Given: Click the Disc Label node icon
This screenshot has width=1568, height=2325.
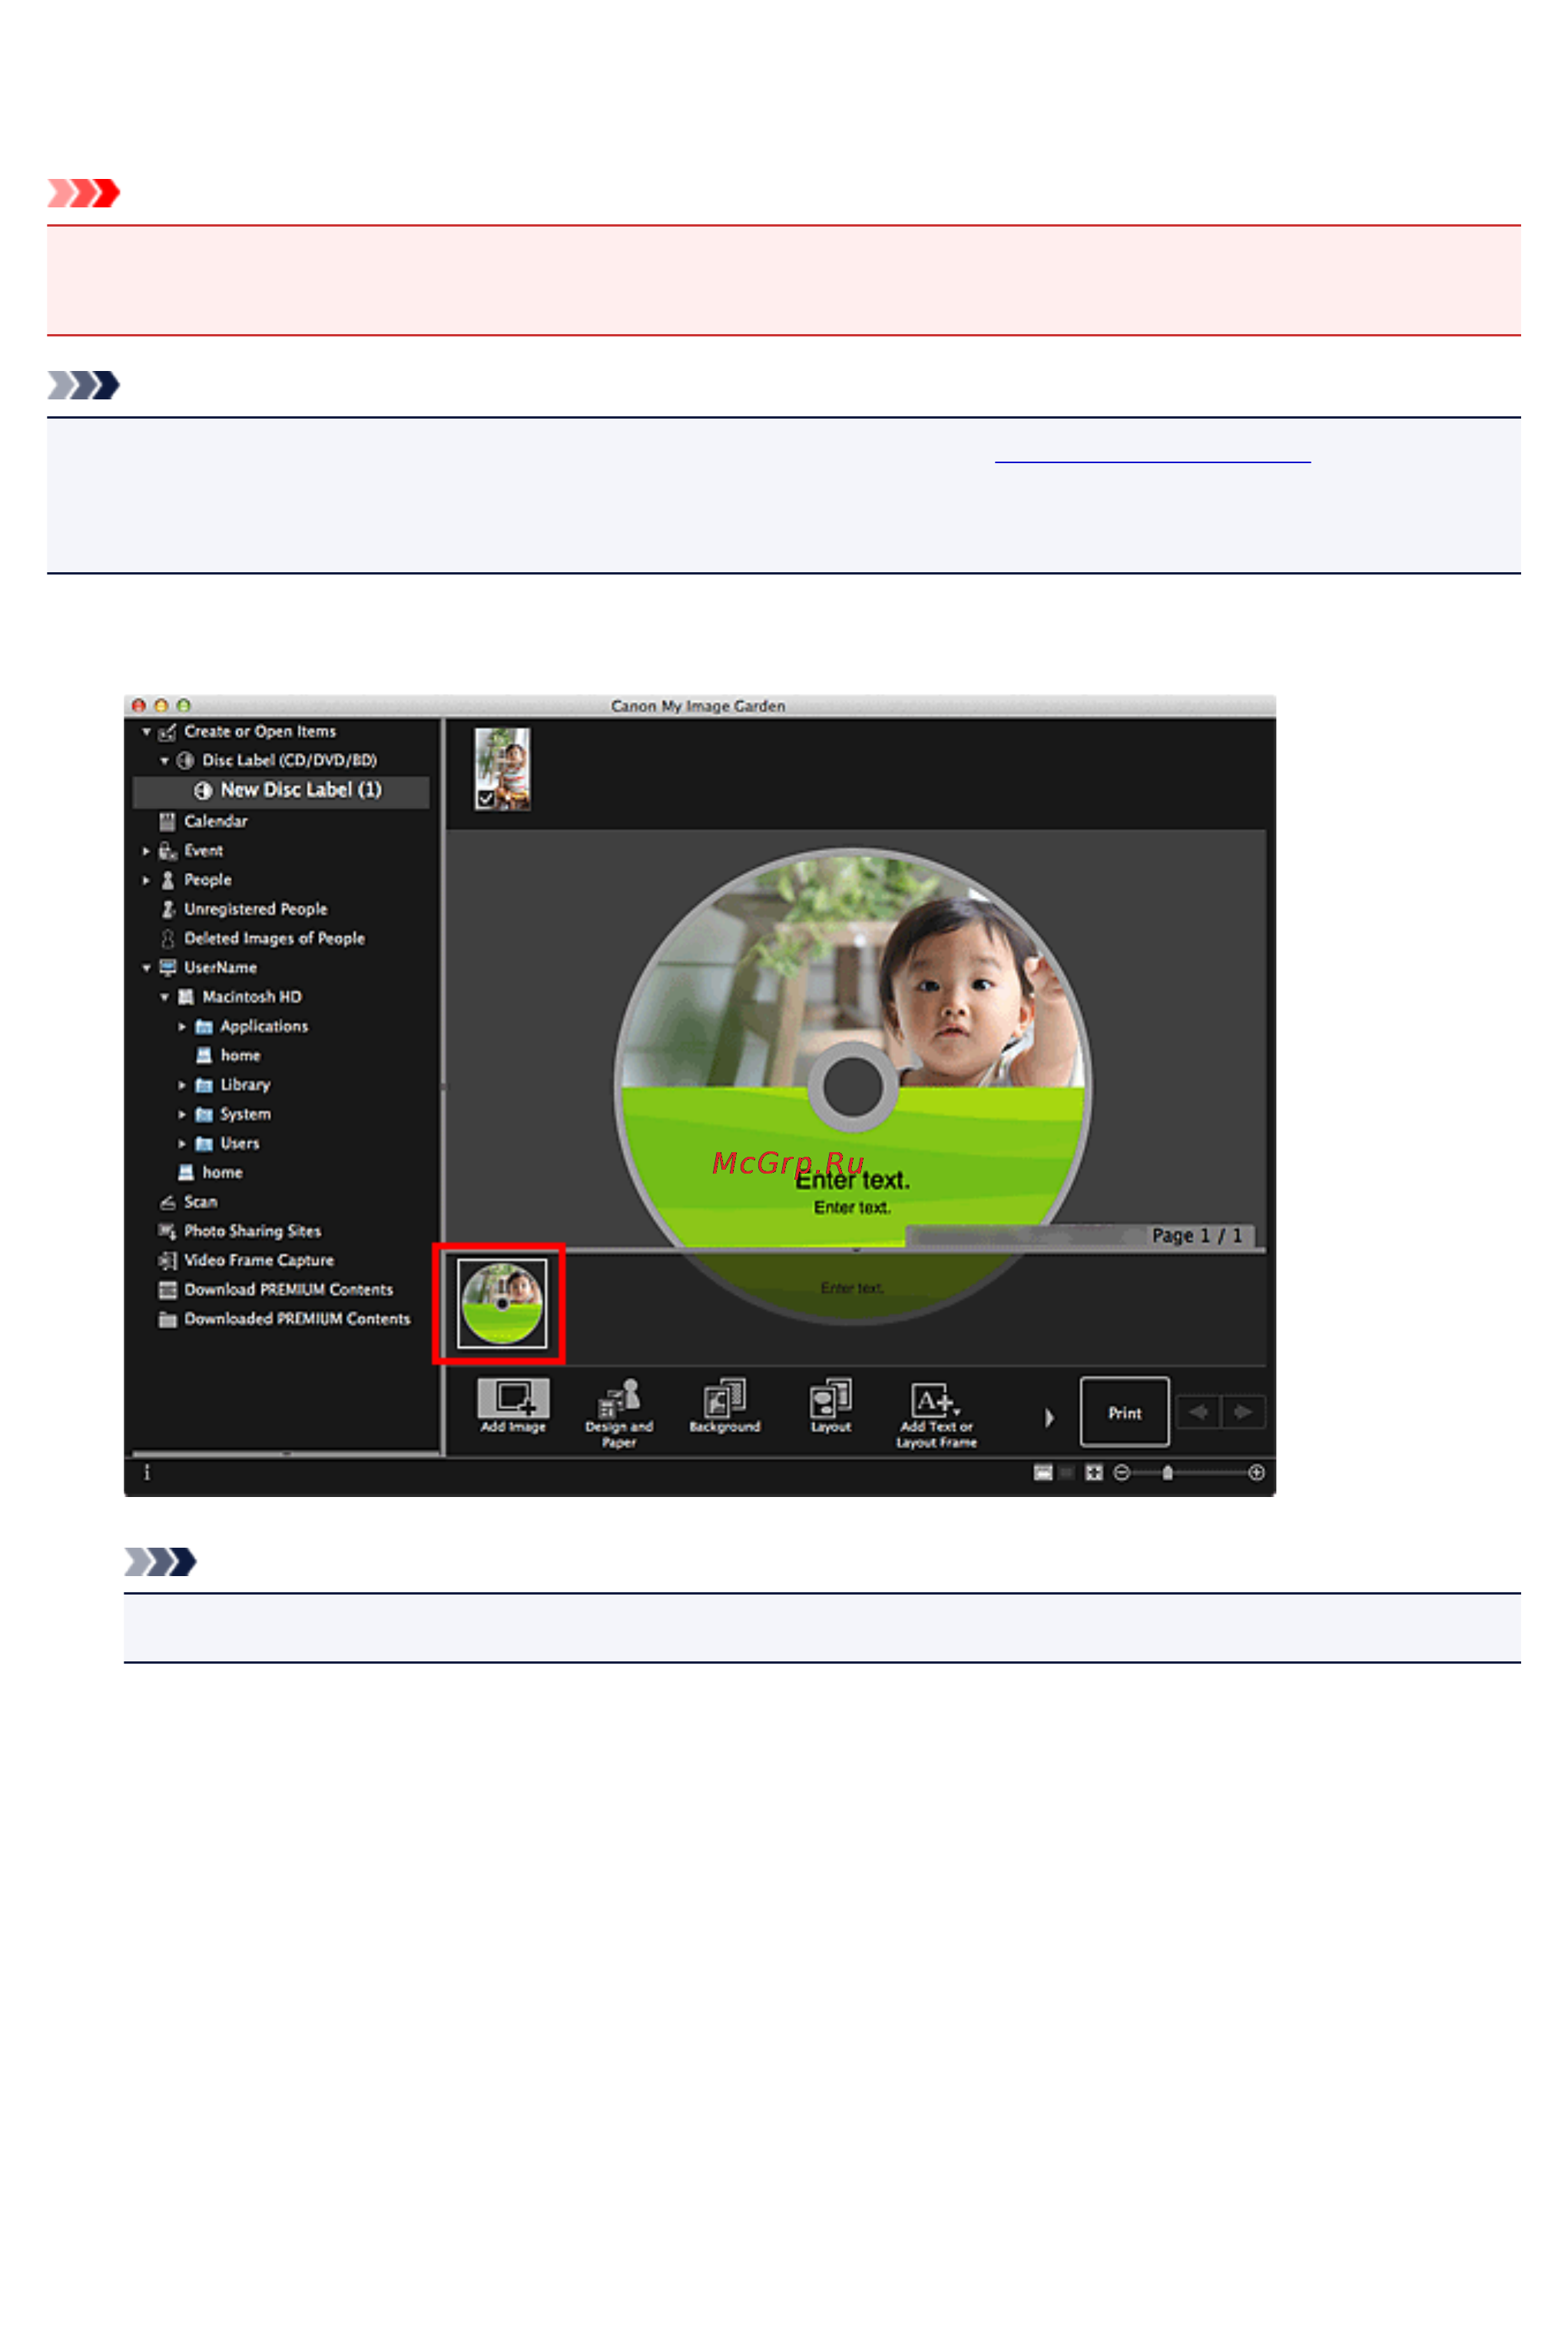Looking at the screenshot, I should pyautogui.click(x=185, y=760).
